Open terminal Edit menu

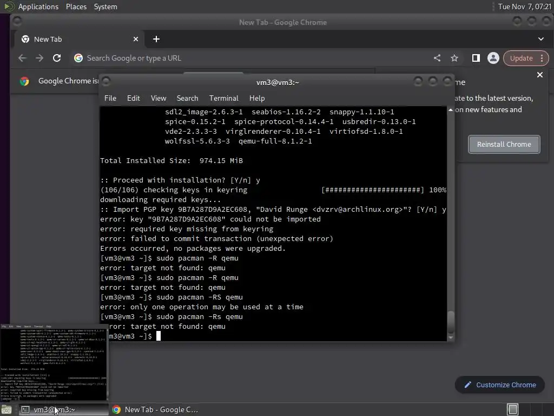(133, 98)
